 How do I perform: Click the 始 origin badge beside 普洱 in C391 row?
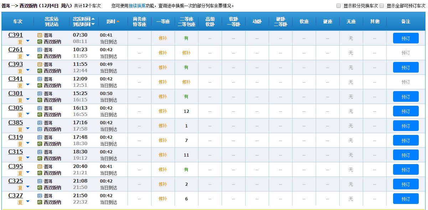[x=39, y=35]
